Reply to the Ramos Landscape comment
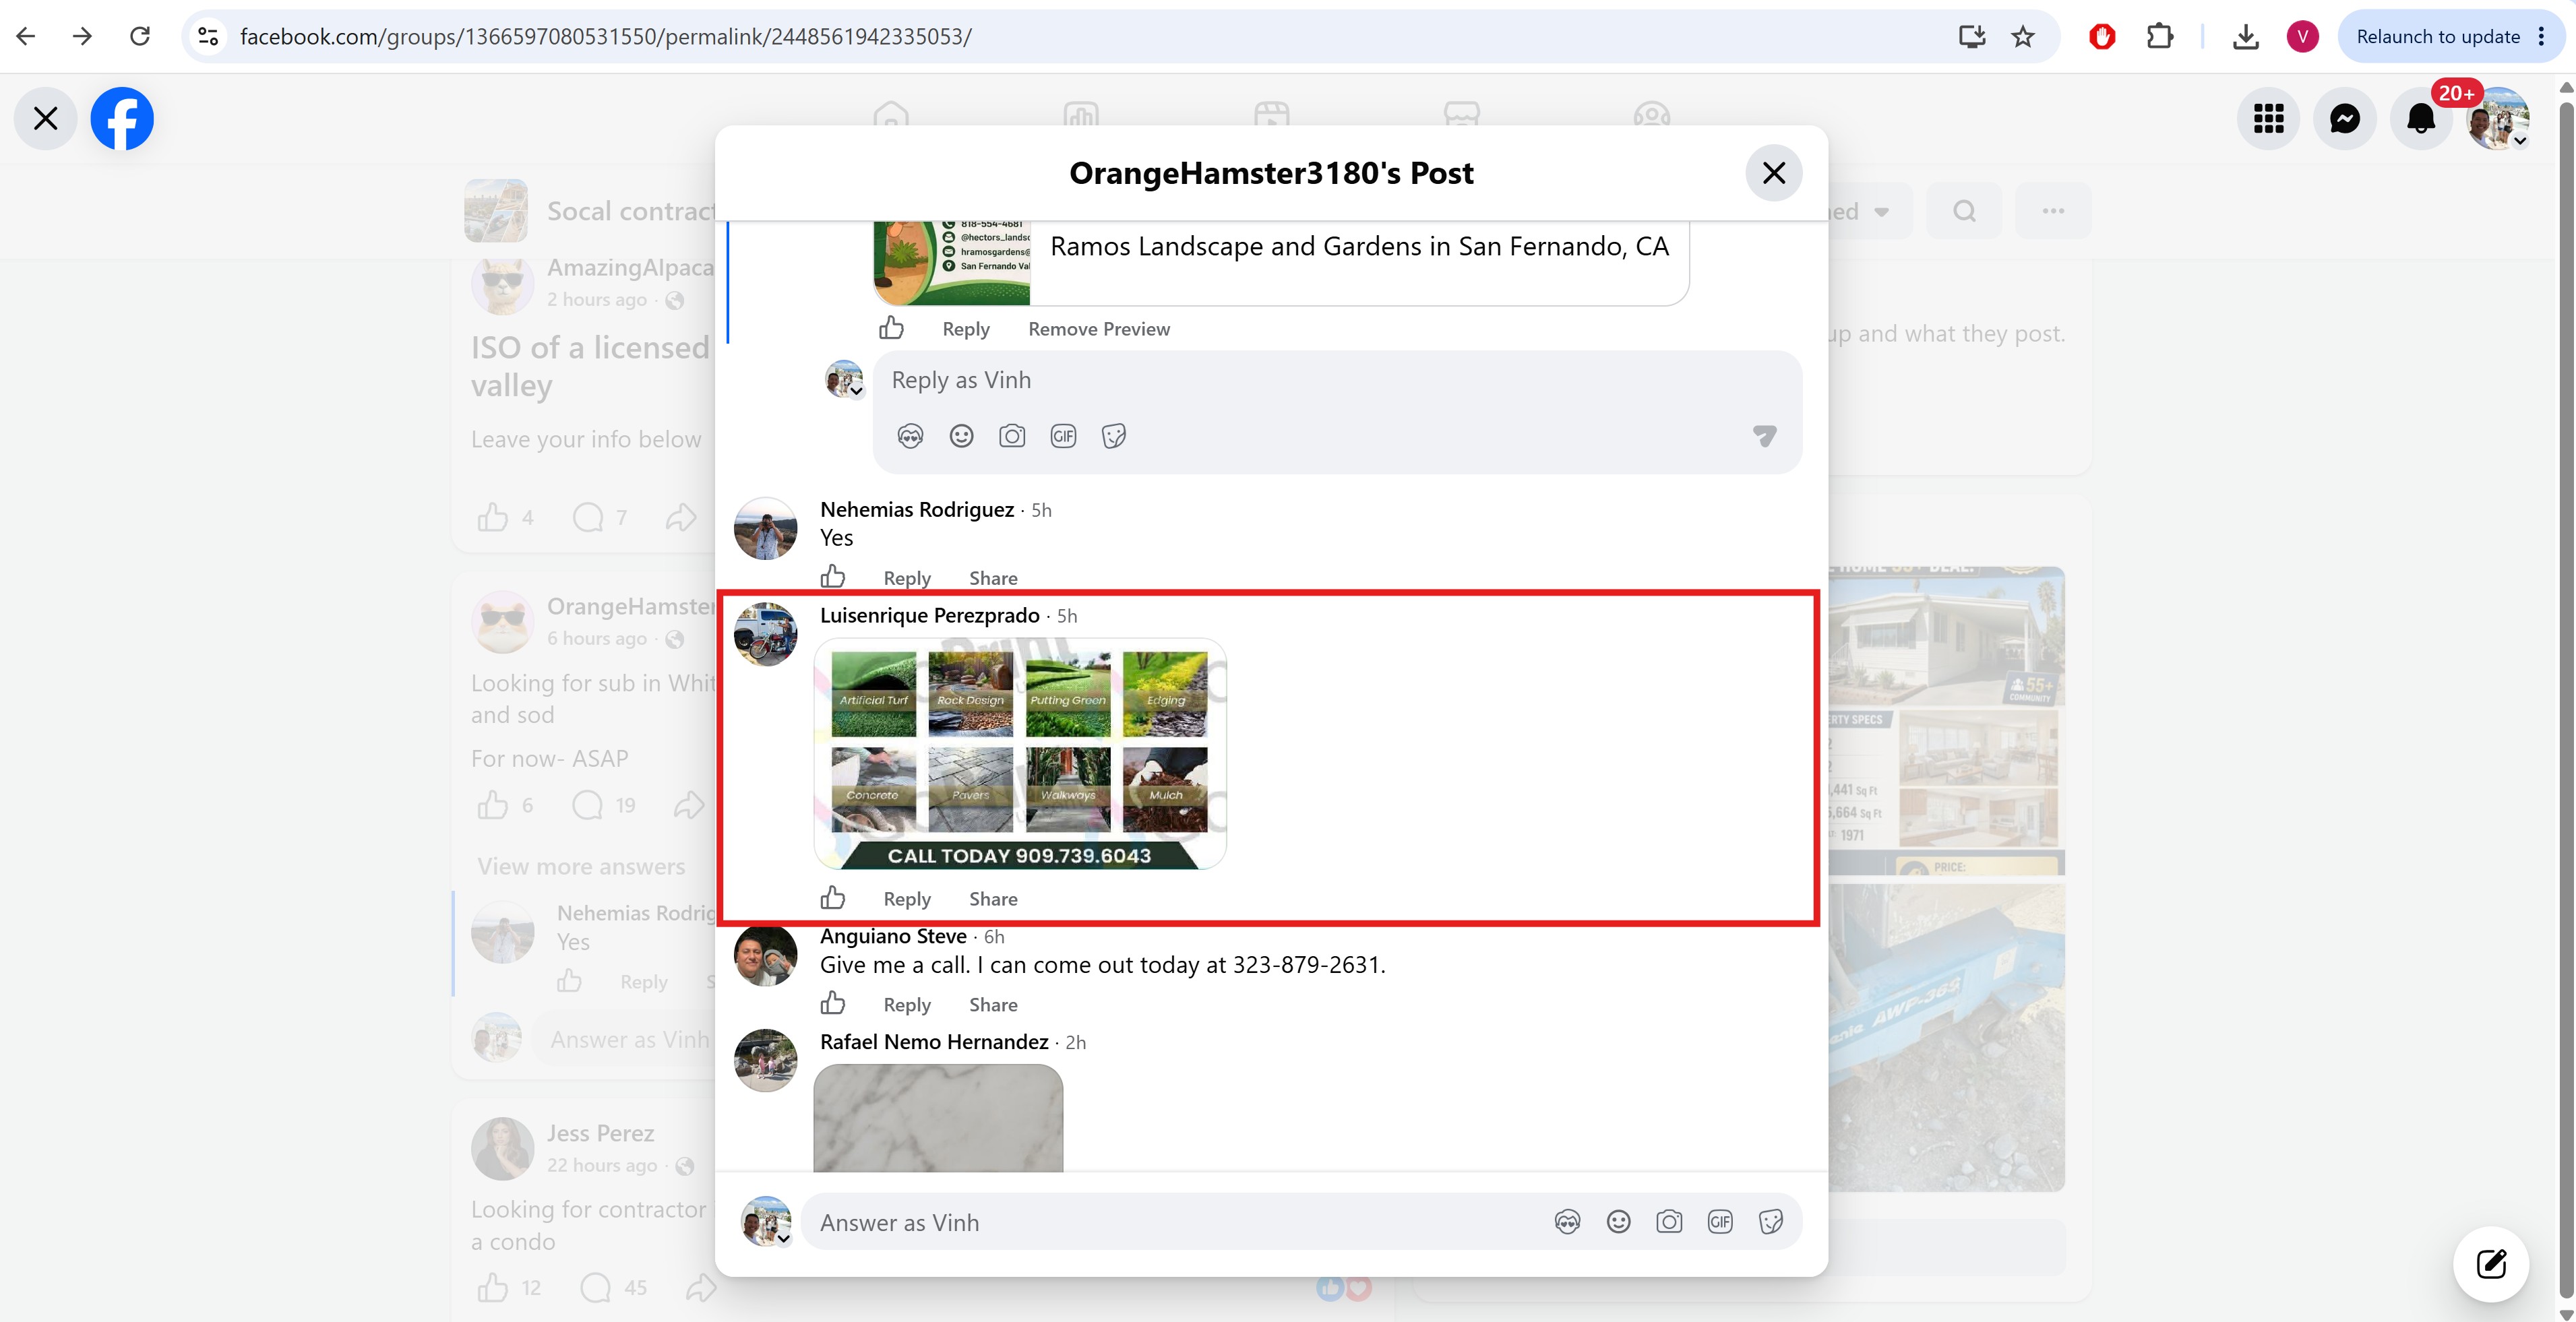Viewport: 2576px width, 1322px height. pos(965,329)
